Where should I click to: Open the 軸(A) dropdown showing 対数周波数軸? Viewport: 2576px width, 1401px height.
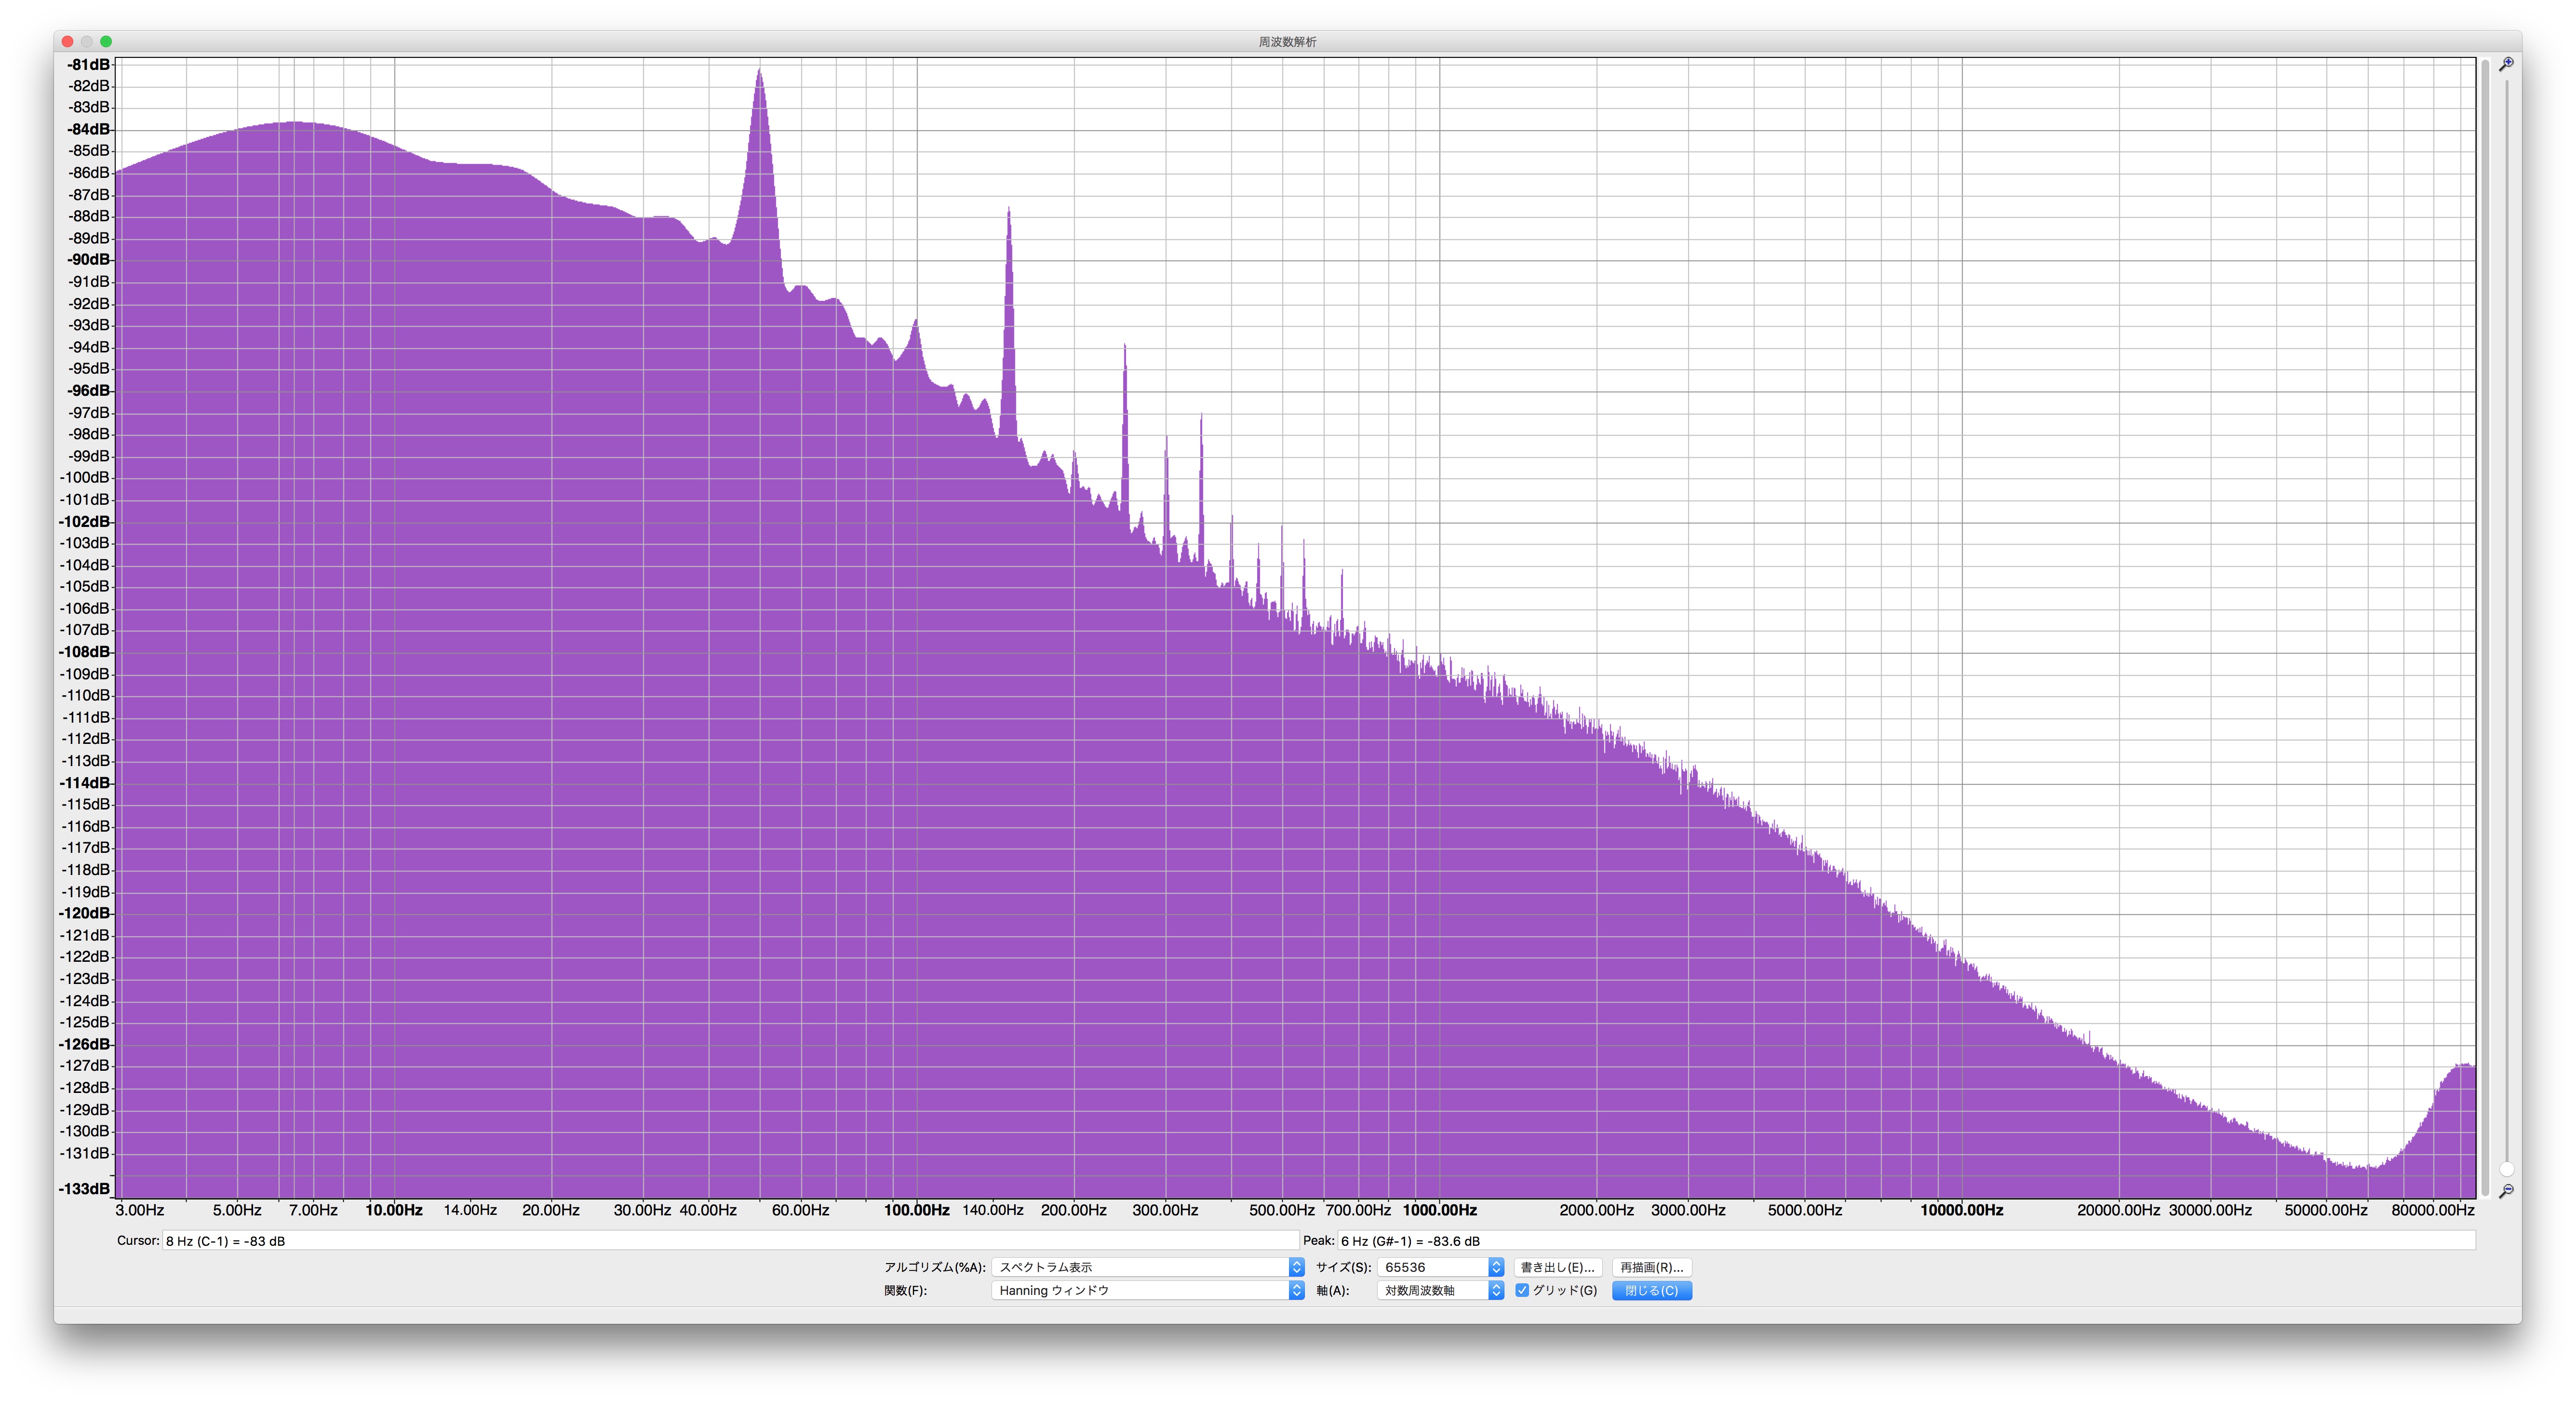1441,1290
